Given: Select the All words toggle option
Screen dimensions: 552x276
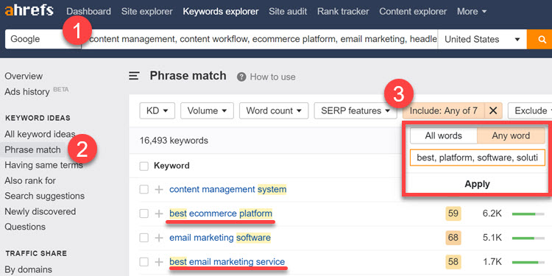Looking at the screenshot, I should 444,135.
